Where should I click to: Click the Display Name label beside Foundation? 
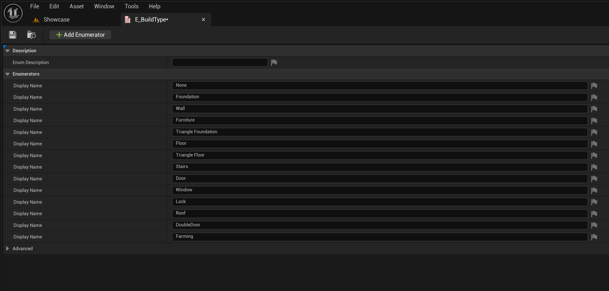(x=28, y=97)
